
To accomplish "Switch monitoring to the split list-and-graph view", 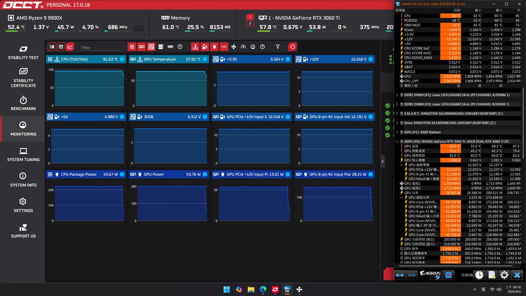I will click(52, 47).
